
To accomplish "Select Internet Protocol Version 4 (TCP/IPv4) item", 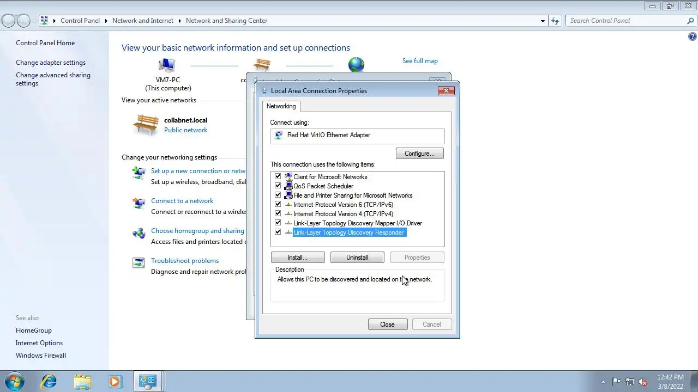I will [x=343, y=214].
